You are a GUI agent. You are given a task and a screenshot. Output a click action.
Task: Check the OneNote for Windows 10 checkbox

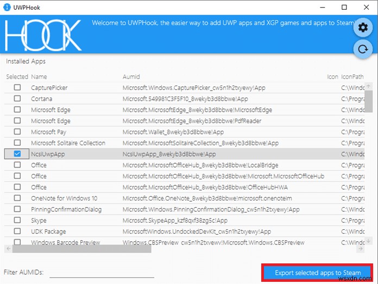coord(17,198)
